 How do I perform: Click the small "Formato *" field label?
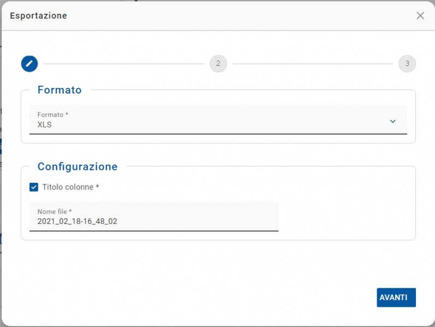pos(53,115)
